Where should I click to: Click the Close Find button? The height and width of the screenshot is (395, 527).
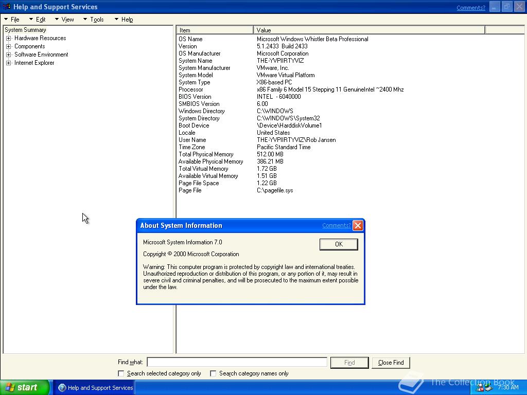click(391, 363)
